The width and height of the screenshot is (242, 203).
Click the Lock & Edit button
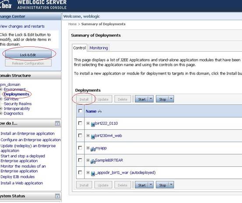(28, 55)
